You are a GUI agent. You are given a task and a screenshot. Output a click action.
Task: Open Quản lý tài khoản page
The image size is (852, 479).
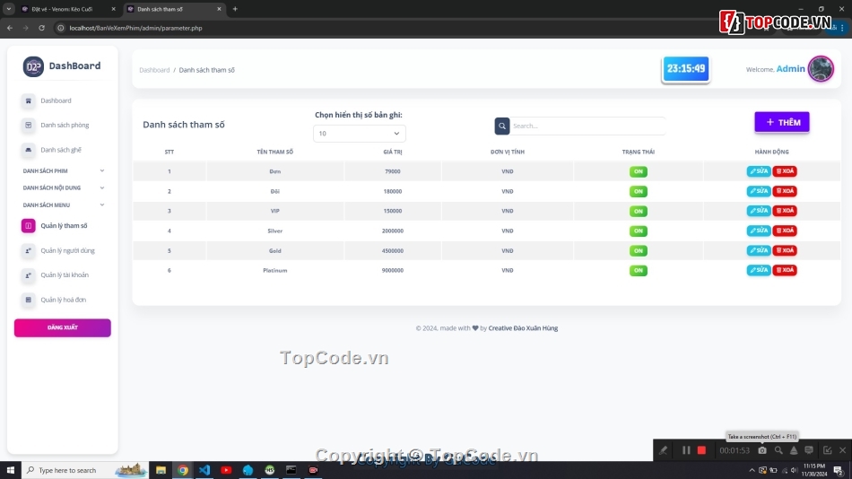pyautogui.click(x=63, y=275)
